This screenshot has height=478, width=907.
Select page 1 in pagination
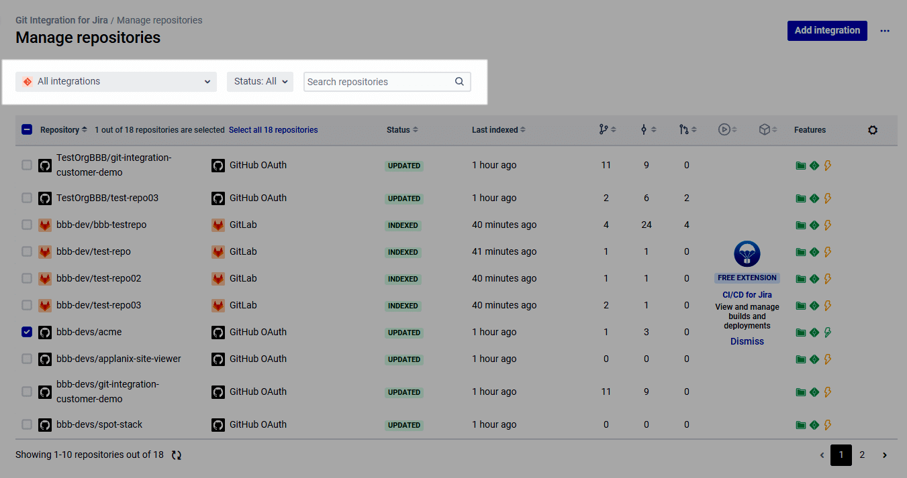[x=841, y=455]
